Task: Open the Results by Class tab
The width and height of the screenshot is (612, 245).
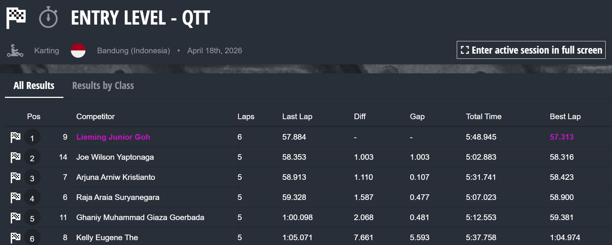Action: click(x=103, y=86)
